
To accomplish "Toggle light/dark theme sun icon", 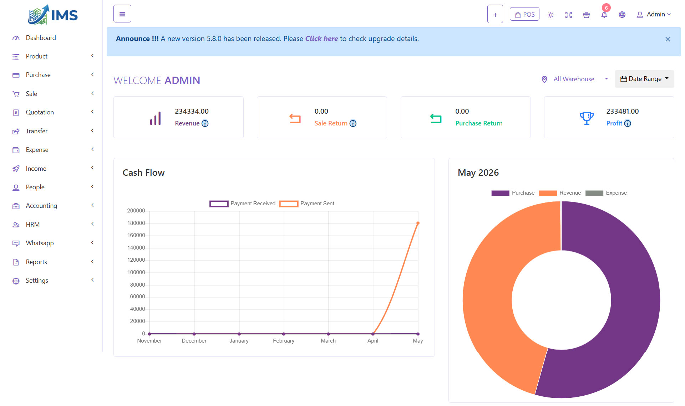I will (x=551, y=15).
